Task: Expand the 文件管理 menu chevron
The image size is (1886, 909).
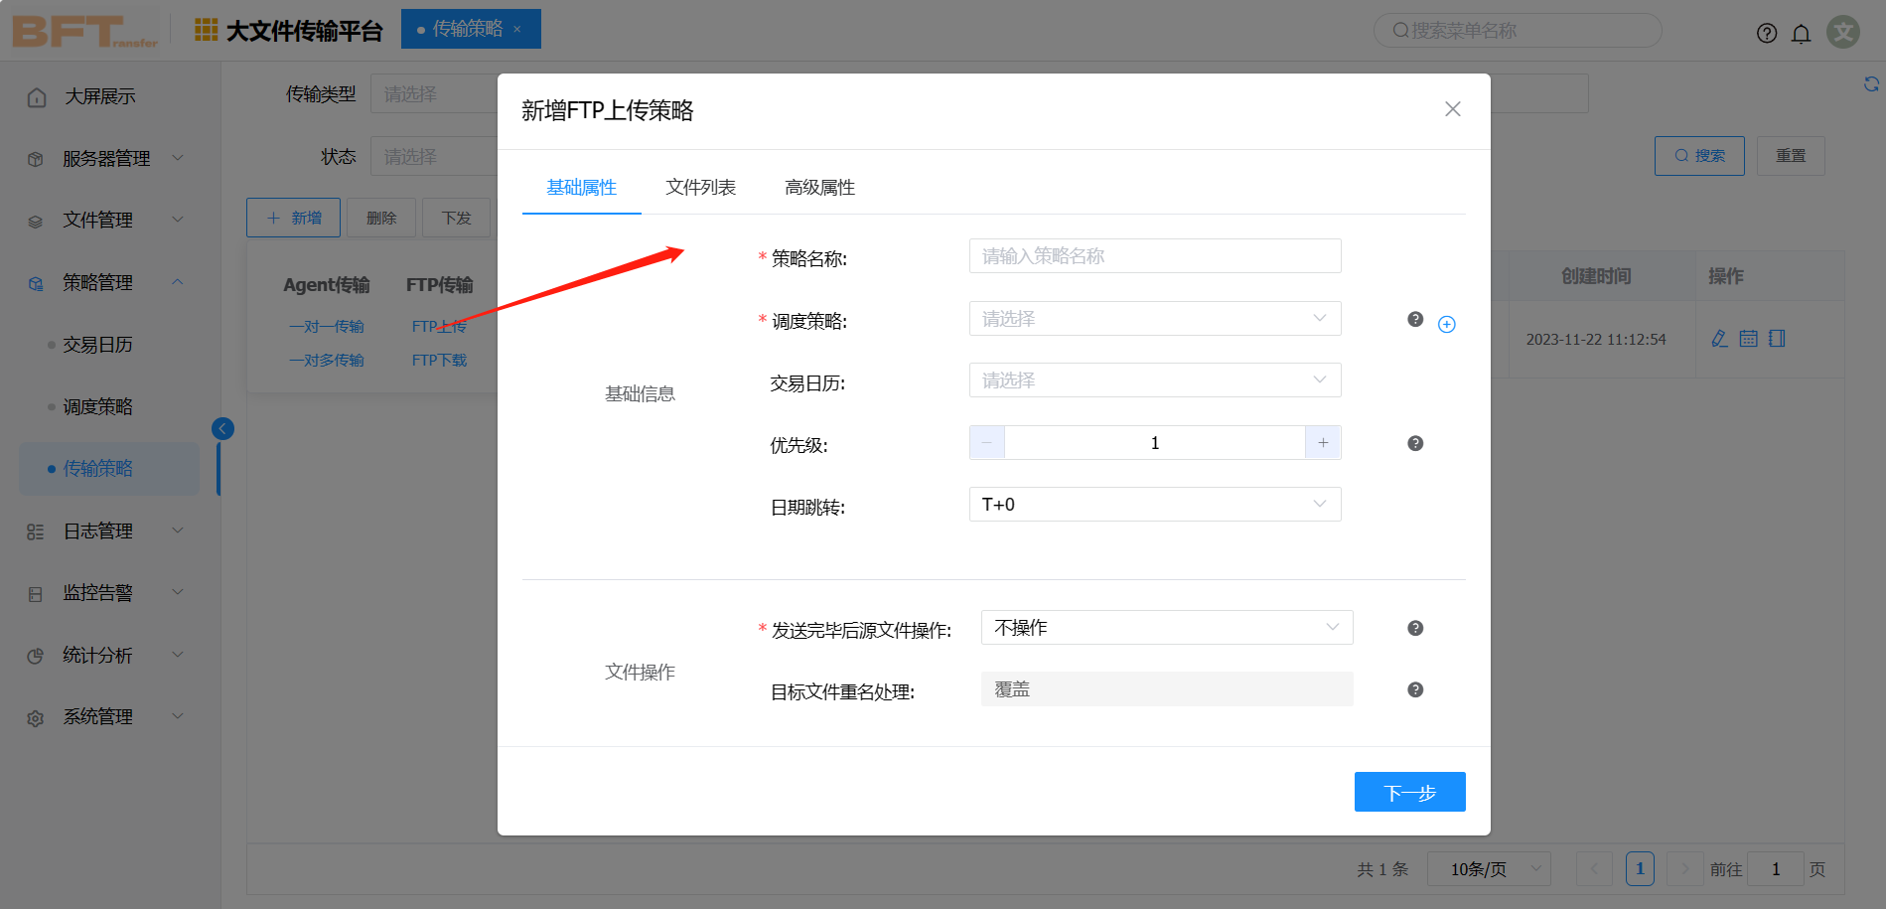Action: 178,220
